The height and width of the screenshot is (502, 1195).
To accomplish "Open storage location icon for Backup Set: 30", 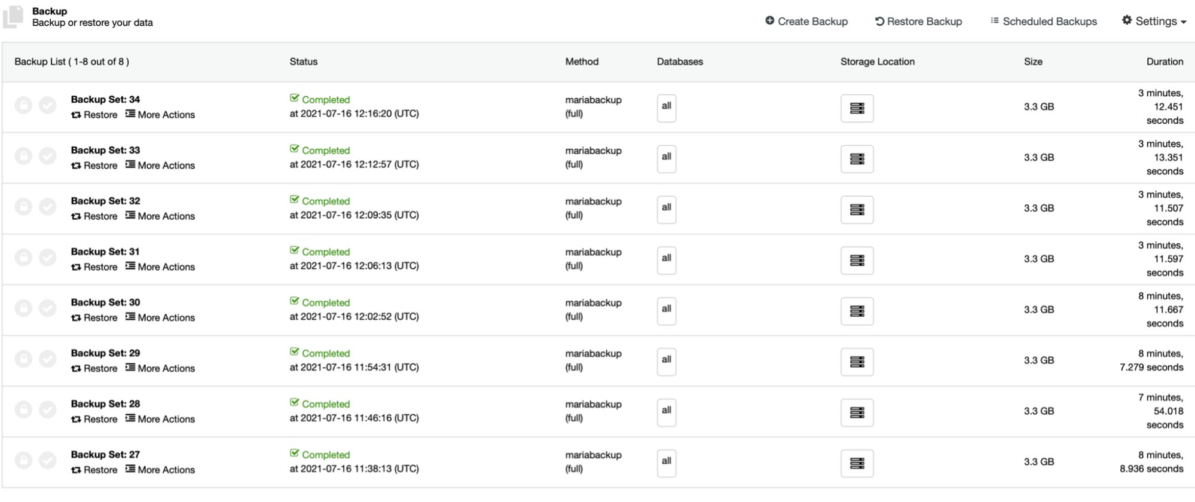I will point(857,311).
